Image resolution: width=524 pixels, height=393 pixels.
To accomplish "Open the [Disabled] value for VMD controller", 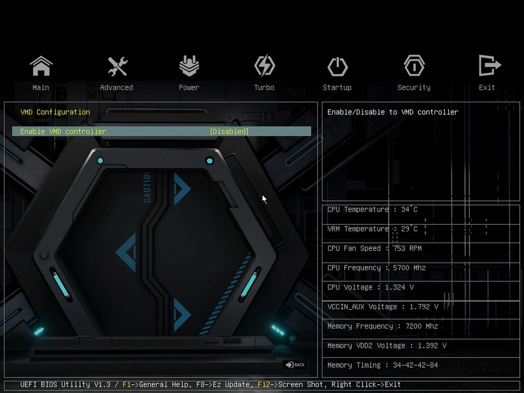I will coord(229,131).
